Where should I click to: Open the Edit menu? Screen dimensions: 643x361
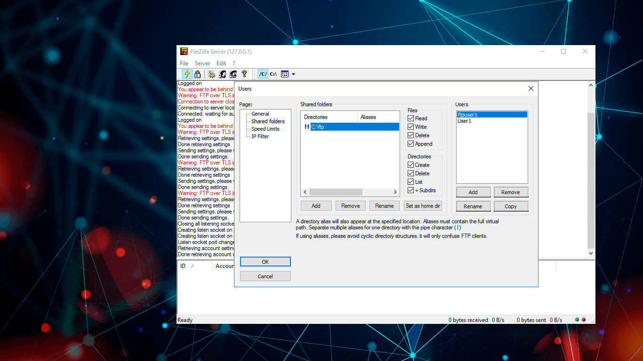pos(221,63)
